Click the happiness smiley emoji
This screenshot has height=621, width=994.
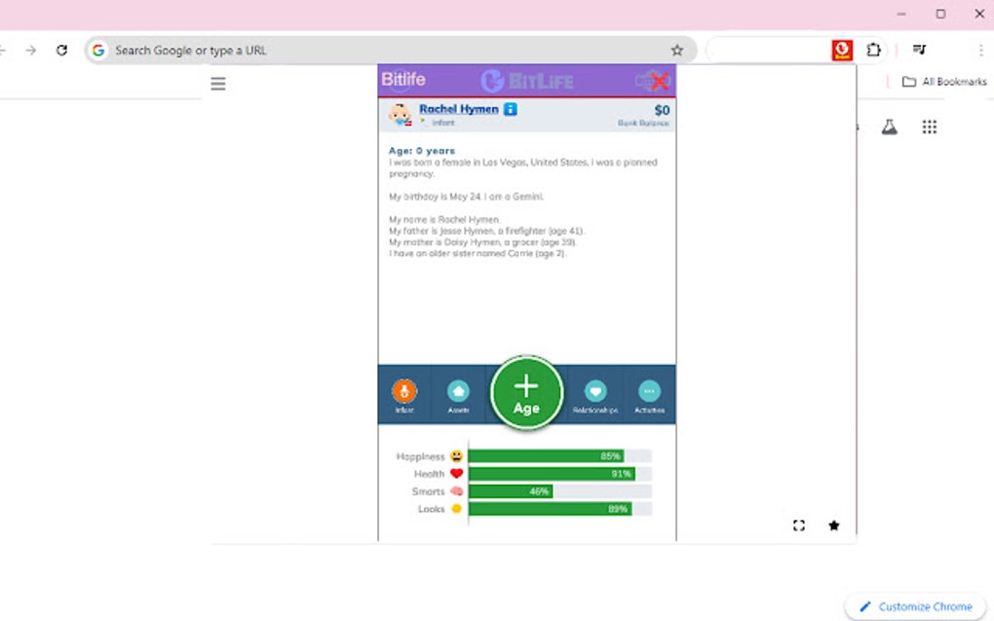pyautogui.click(x=458, y=455)
